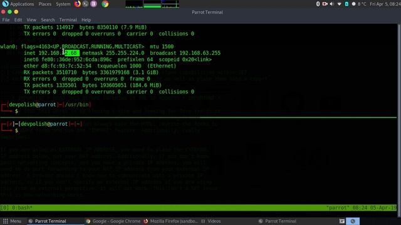The image size is (401, 225).
Task: Open the terminal Search menu
Action: (48, 19)
